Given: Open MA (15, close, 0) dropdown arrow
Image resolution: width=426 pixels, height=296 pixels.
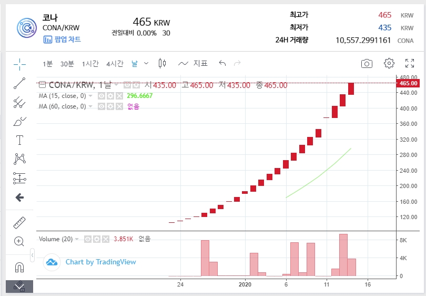Looking at the screenshot, I should point(90,96).
